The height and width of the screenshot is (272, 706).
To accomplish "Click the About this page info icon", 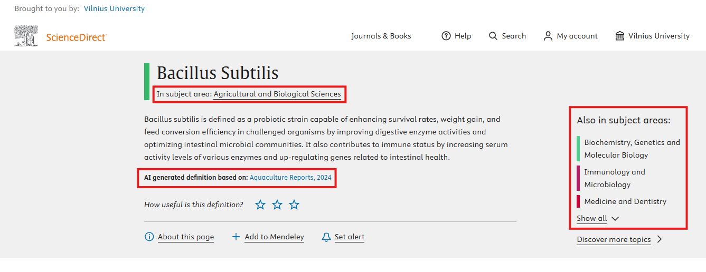I will pos(149,237).
